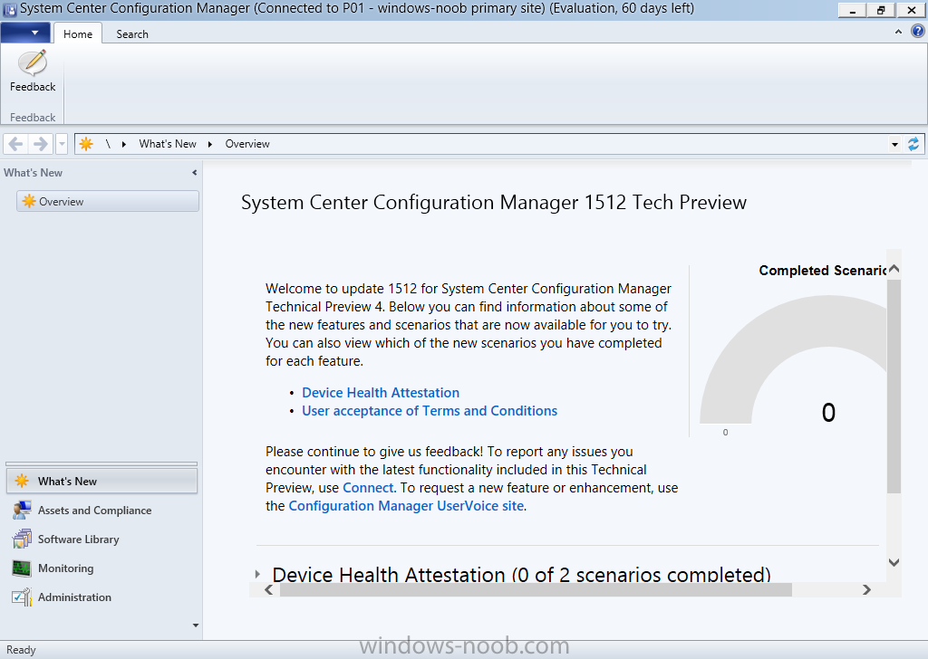The width and height of the screenshot is (928, 659).
Task: Open User acceptance of Terms and Conditions link
Action: point(430,411)
